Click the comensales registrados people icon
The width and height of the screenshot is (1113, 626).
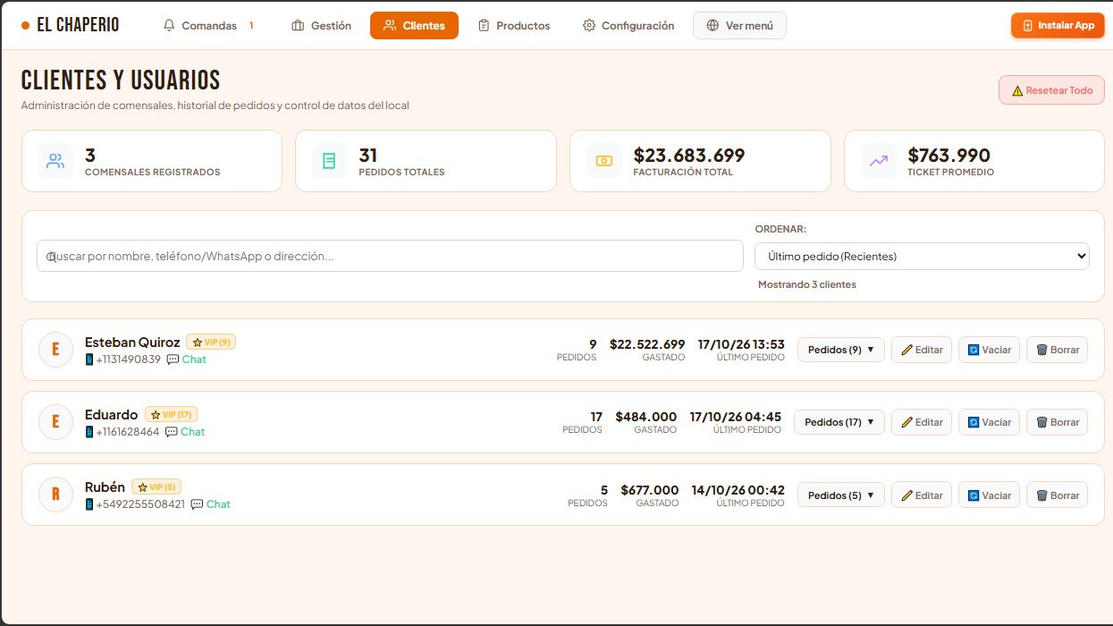coord(55,161)
